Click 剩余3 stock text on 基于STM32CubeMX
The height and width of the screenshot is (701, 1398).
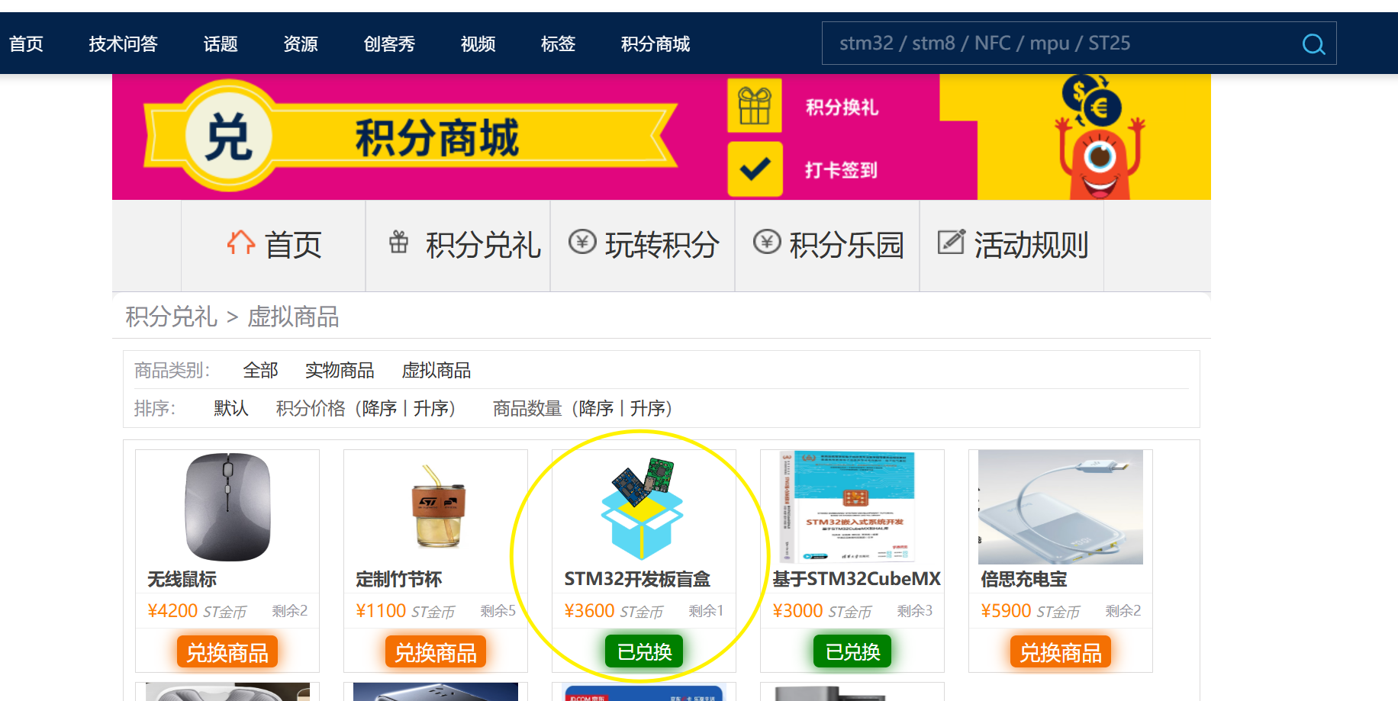pos(915,611)
